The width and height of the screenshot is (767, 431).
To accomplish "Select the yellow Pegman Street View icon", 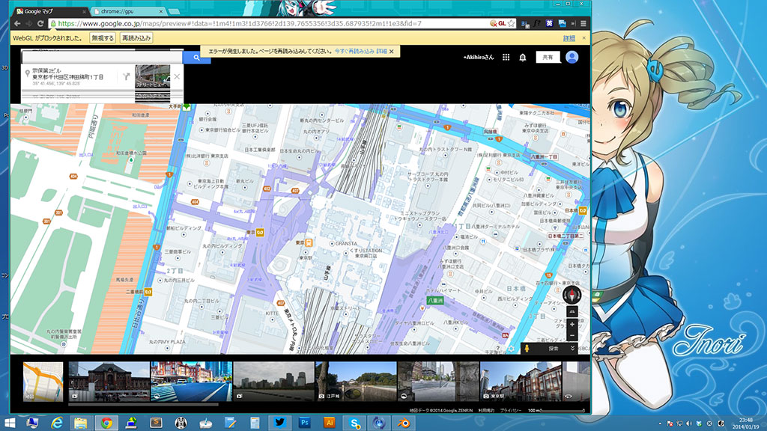I will [x=525, y=349].
